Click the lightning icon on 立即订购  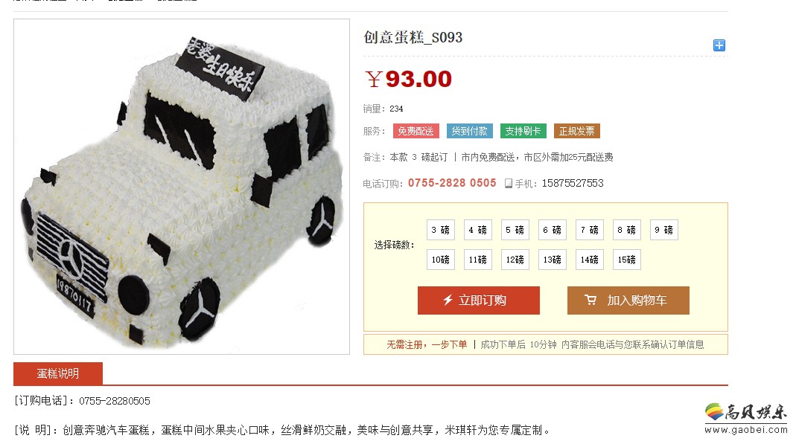[x=448, y=300]
